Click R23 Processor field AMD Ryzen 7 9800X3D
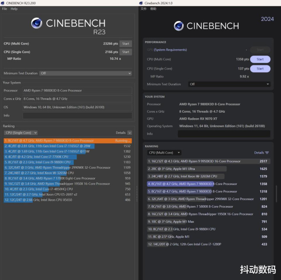Screen dimensions: 281x280 pos(77,90)
